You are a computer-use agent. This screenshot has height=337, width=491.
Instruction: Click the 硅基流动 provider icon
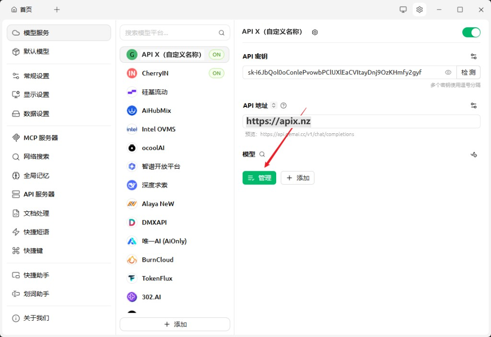132,92
